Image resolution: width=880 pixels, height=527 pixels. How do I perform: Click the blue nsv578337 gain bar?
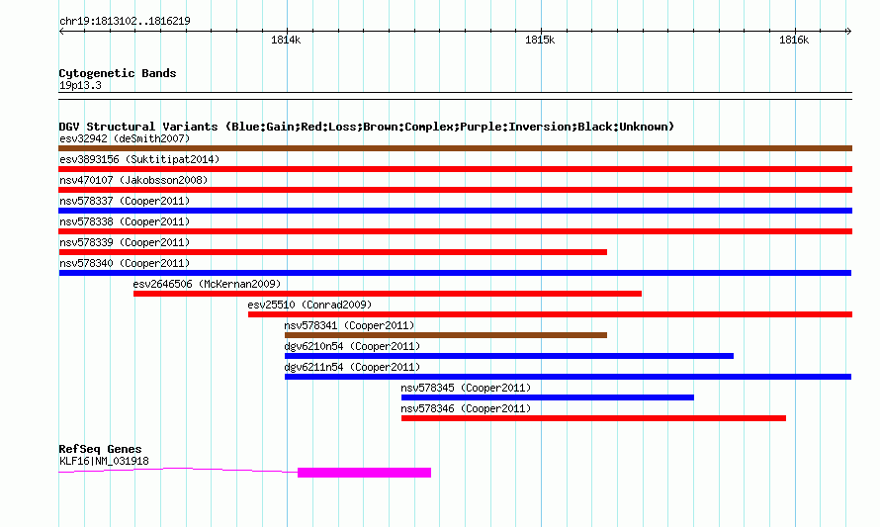pyautogui.click(x=455, y=211)
